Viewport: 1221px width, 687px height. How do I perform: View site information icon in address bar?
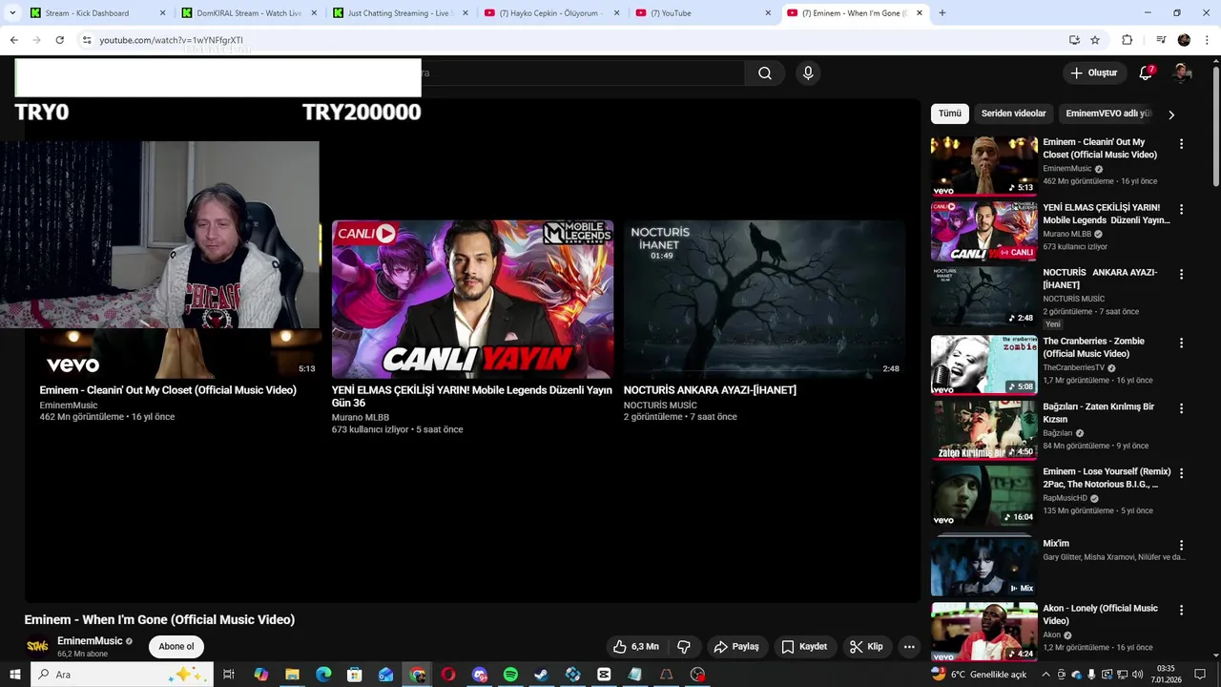[87, 40]
